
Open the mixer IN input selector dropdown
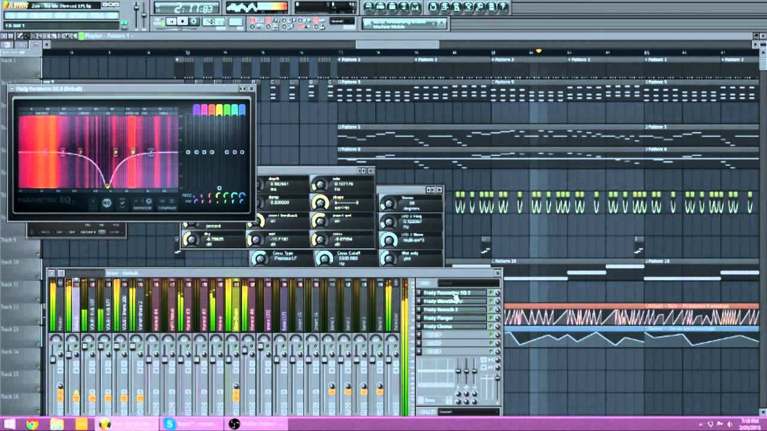pyautogui.click(x=467, y=283)
